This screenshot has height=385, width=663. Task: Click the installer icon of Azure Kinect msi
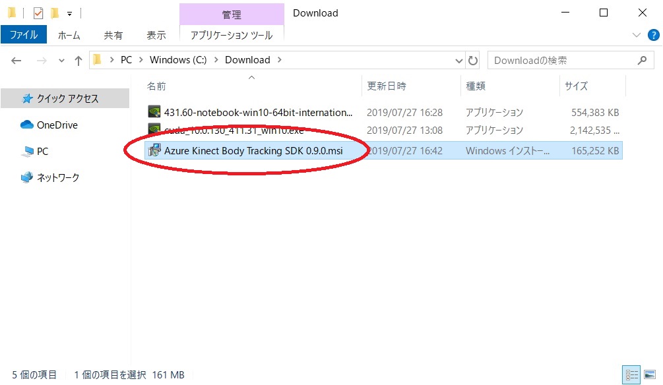(155, 150)
